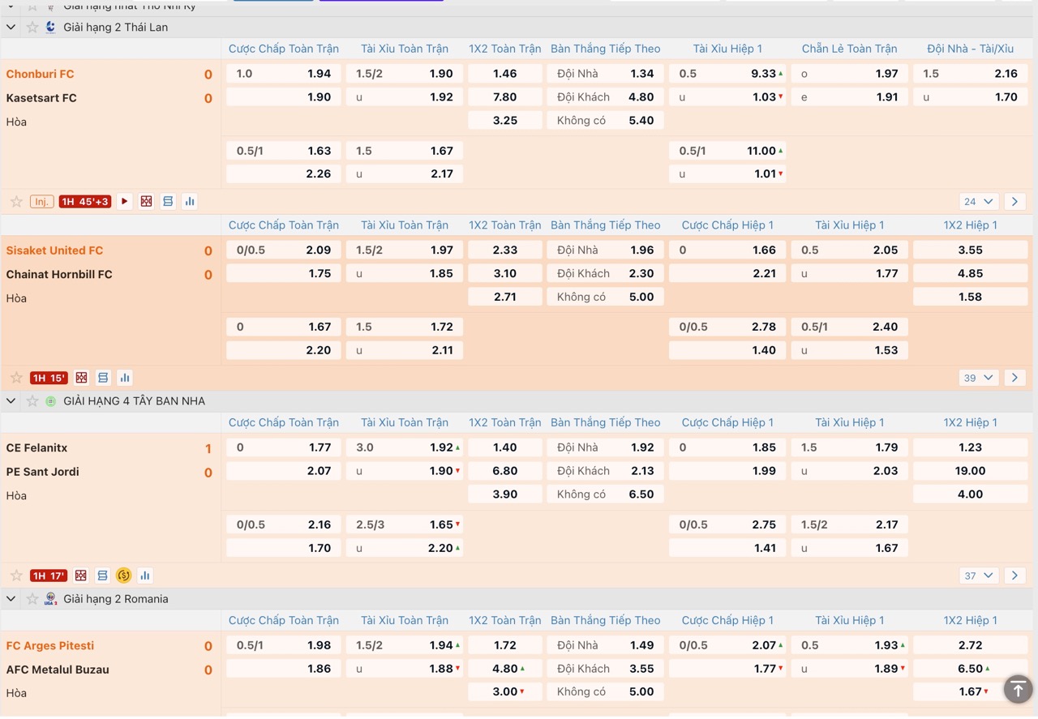Expand the 24 more markets dropdown

coord(979,201)
